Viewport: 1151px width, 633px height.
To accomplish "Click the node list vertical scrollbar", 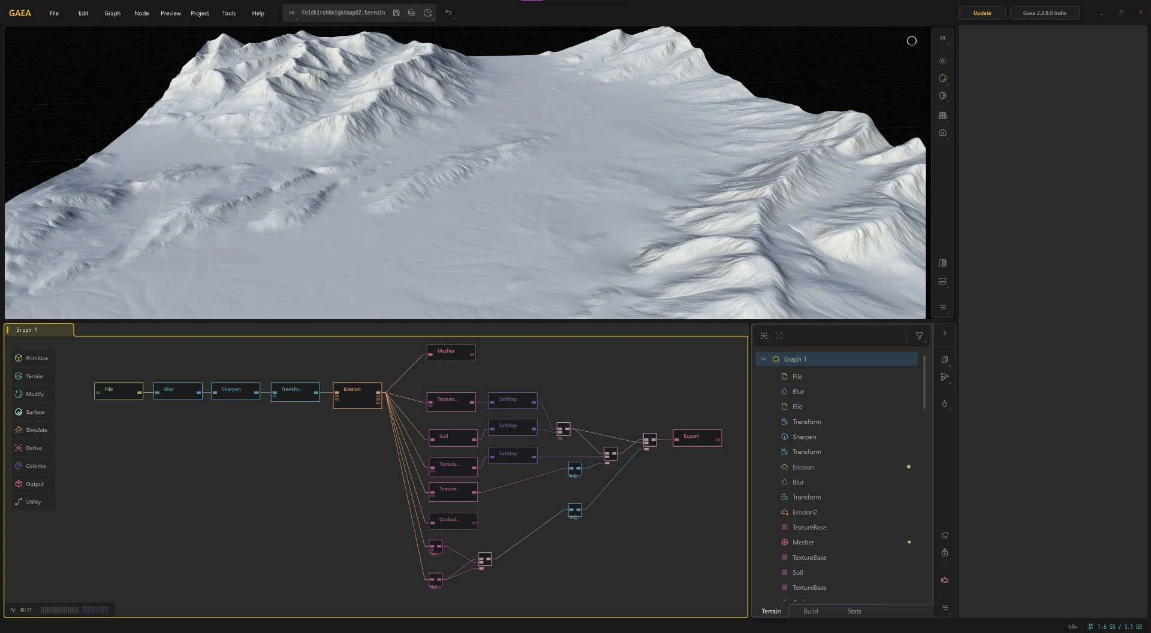I will (x=924, y=382).
